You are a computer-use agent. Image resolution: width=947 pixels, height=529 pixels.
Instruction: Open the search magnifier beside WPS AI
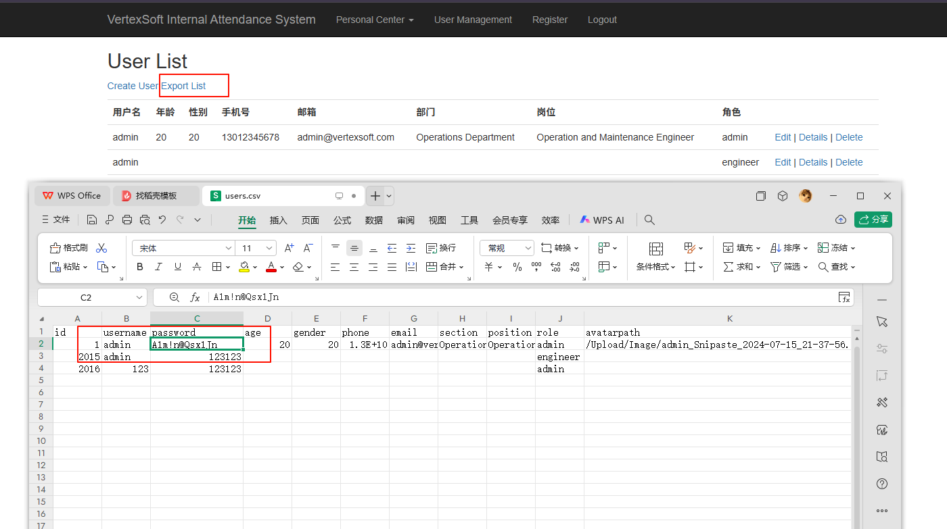649,220
